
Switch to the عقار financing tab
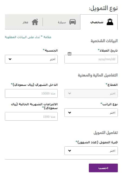coord(24,22)
